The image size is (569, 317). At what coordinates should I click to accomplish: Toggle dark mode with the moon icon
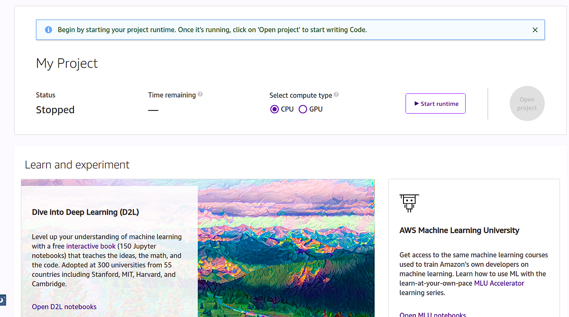click(x=2, y=300)
